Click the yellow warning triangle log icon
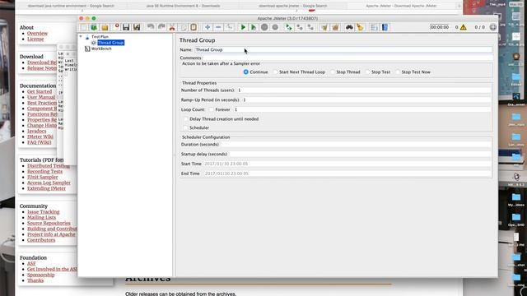This screenshot has width=527, height=296. (464, 27)
